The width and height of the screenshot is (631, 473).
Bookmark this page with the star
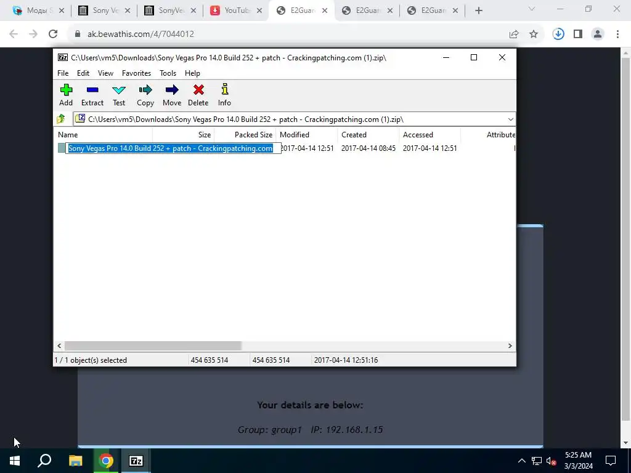click(x=534, y=34)
